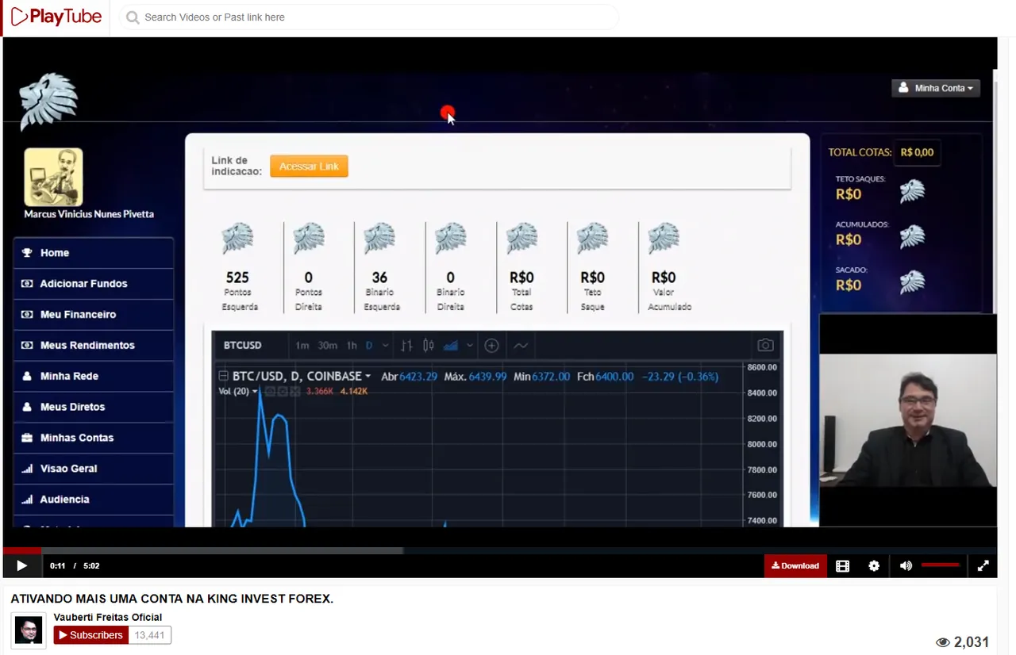Select the 30m chart interval
The width and height of the screenshot is (1016, 655).
[x=327, y=346]
